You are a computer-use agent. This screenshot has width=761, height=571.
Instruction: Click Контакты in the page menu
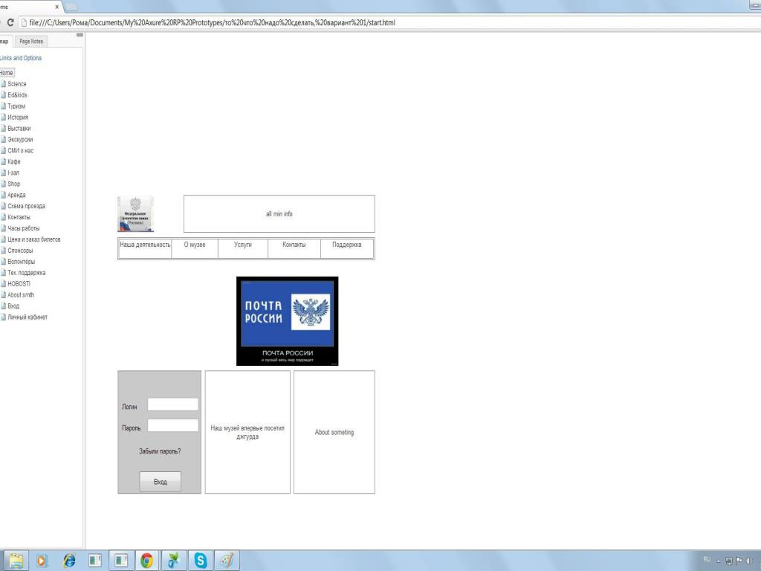click(x=294, y=248)
